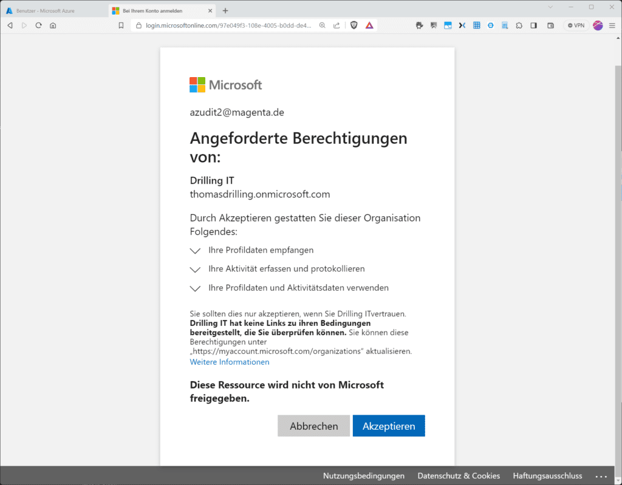Image resolution: width=622 pixels, height=485 pixels.
Task: Open the VPN button
Action: [576, 25]
